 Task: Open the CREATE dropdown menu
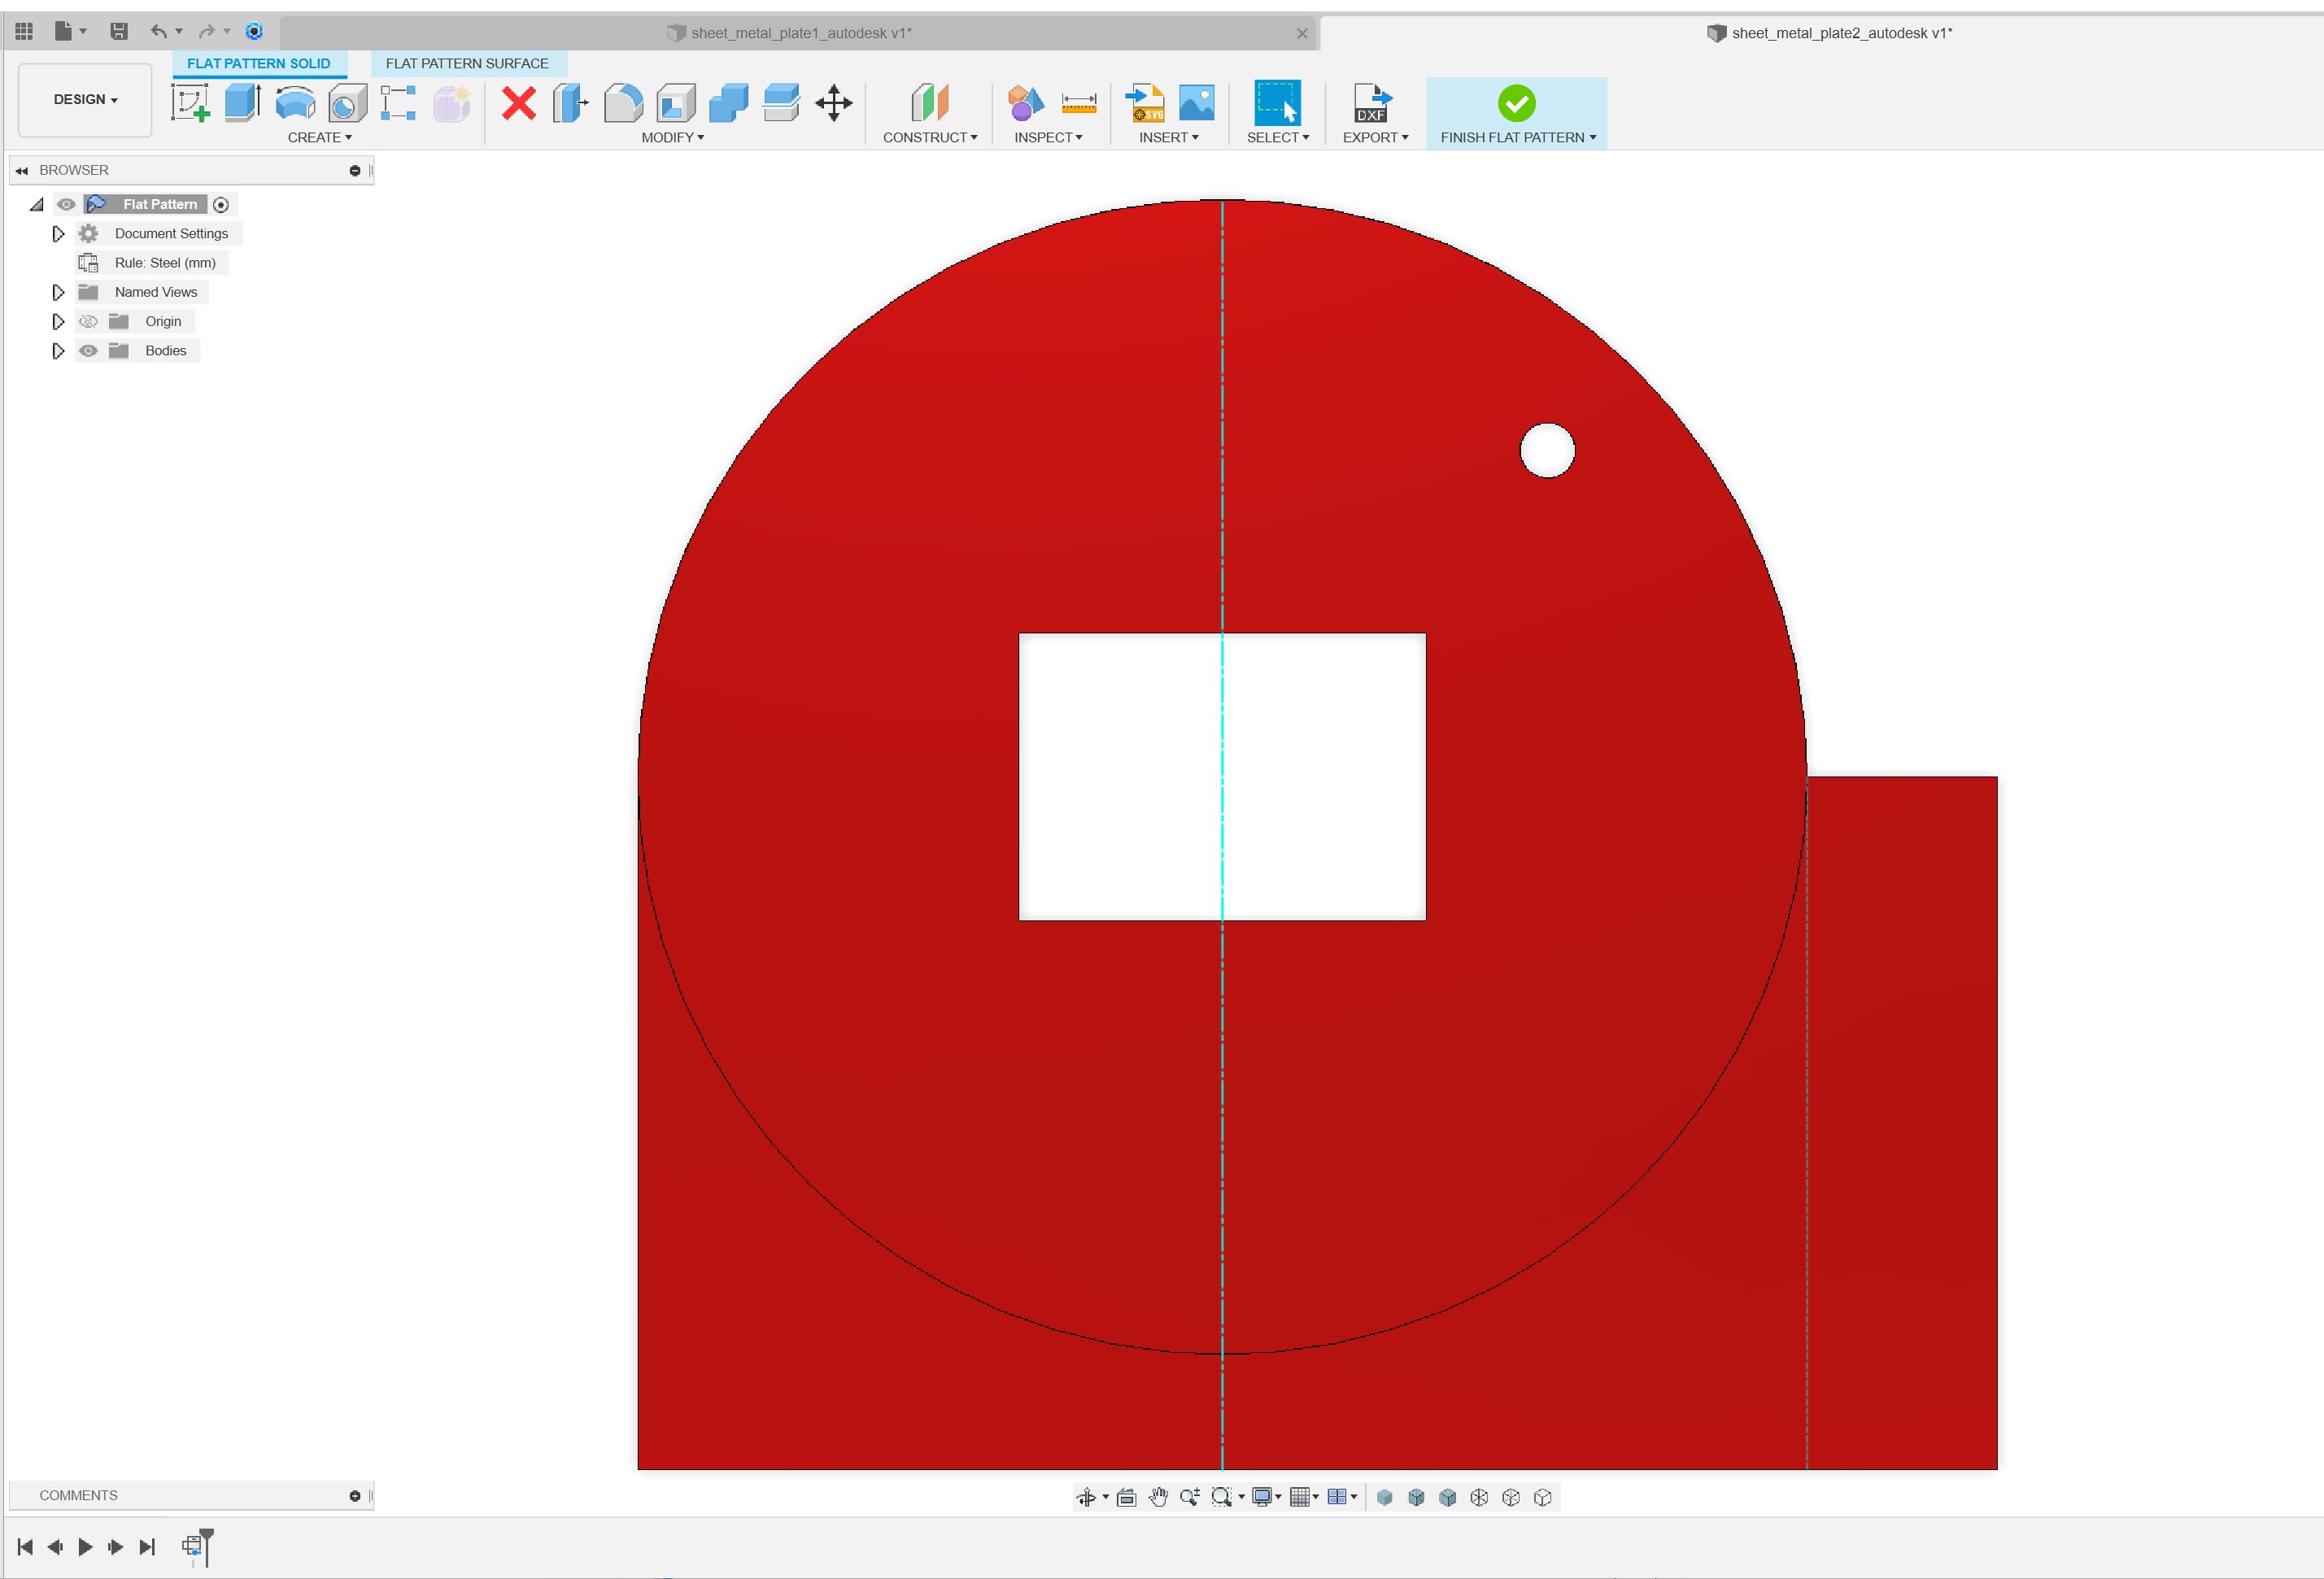coord(320,137)
